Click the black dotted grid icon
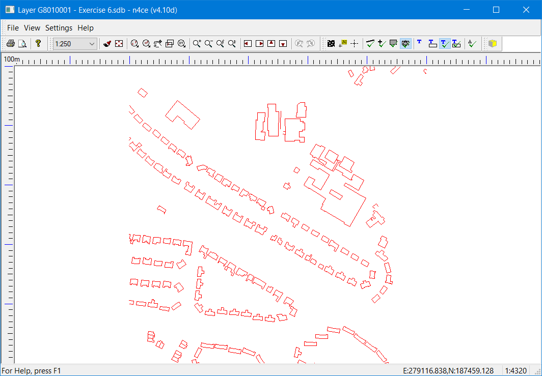The height and width of the screenshot is (376, 542). click(331, 44)
